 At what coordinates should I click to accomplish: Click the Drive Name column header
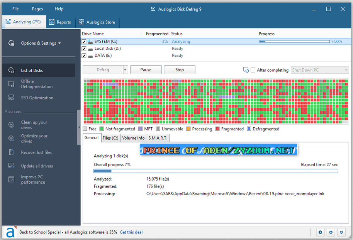pos(111,34)
